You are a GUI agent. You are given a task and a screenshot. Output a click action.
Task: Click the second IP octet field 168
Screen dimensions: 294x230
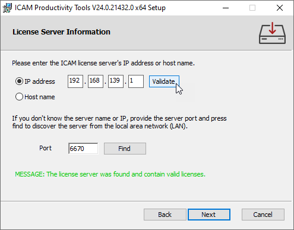[x=96, y=81]
